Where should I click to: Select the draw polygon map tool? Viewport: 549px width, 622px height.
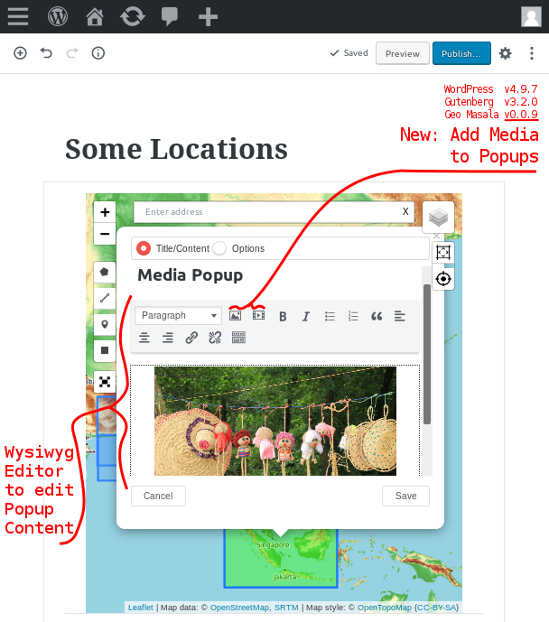[105, 272]
